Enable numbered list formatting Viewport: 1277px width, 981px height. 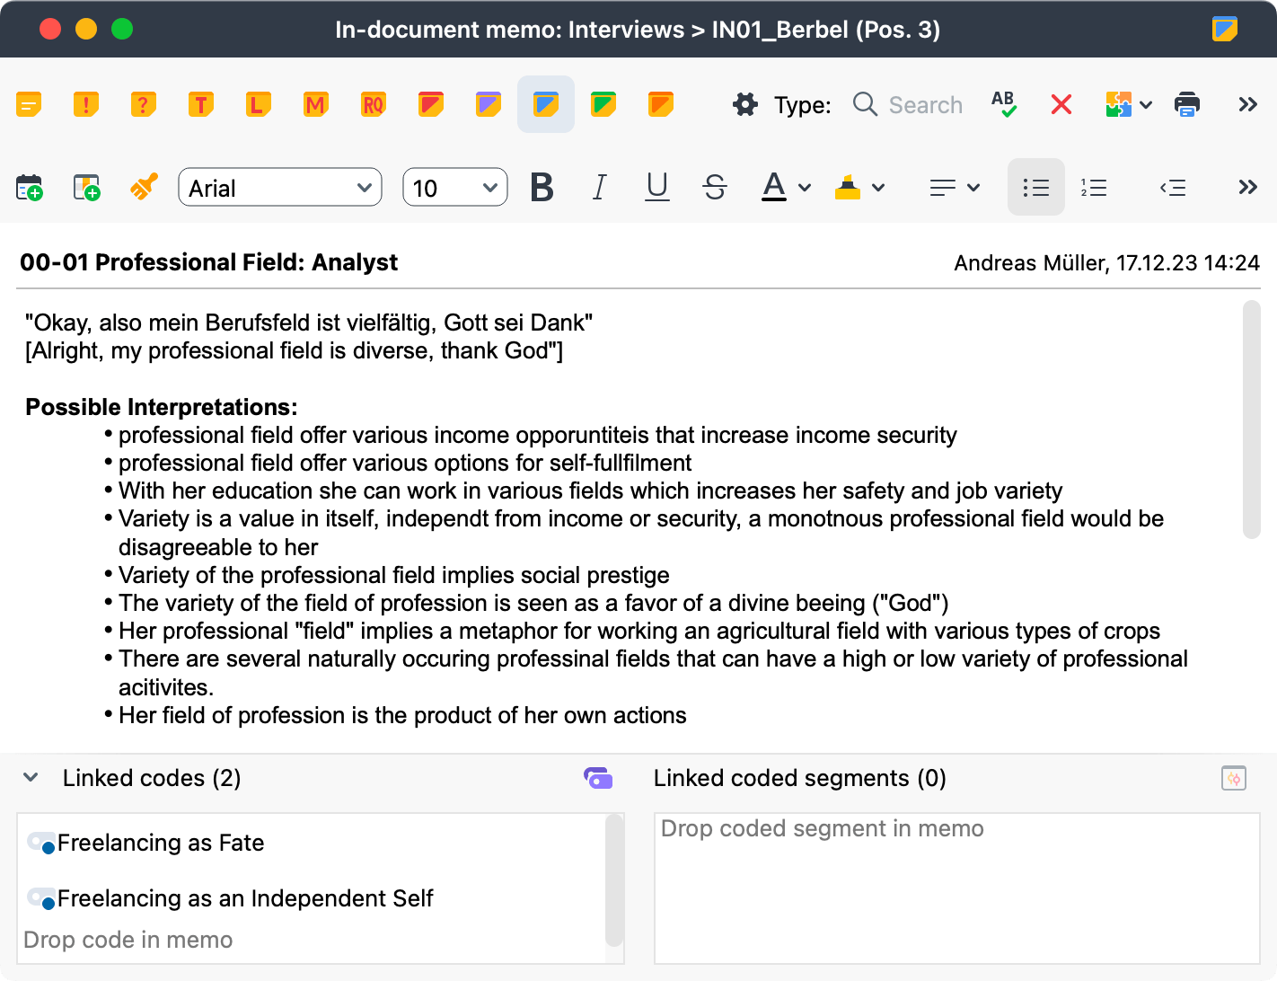1094,187
